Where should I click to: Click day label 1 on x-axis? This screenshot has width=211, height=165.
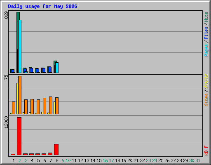click(14, 160)
